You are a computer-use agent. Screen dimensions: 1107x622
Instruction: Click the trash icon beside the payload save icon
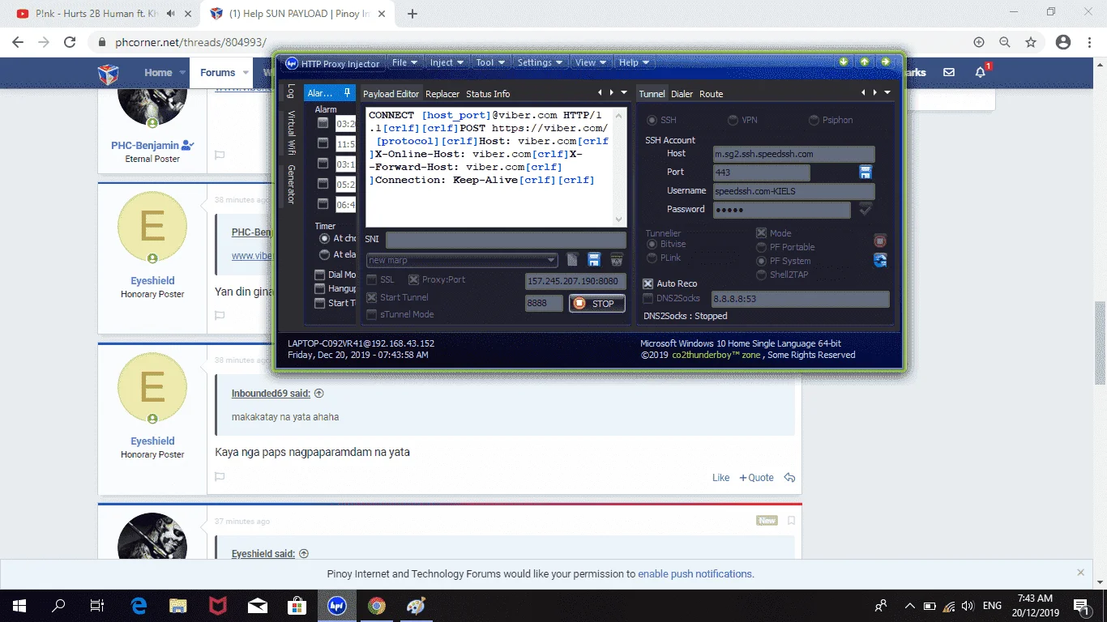click(617, 260)
